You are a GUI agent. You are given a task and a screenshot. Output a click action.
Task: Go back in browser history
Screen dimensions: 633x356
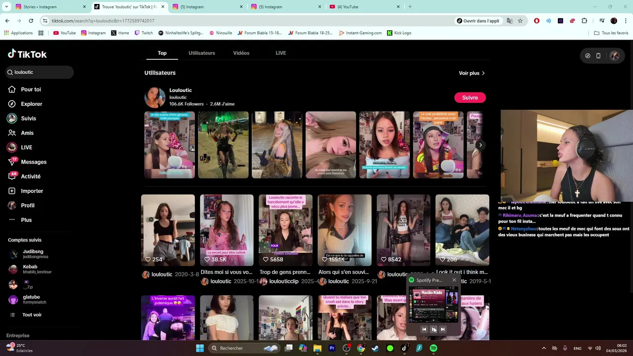tap(7, 21)
